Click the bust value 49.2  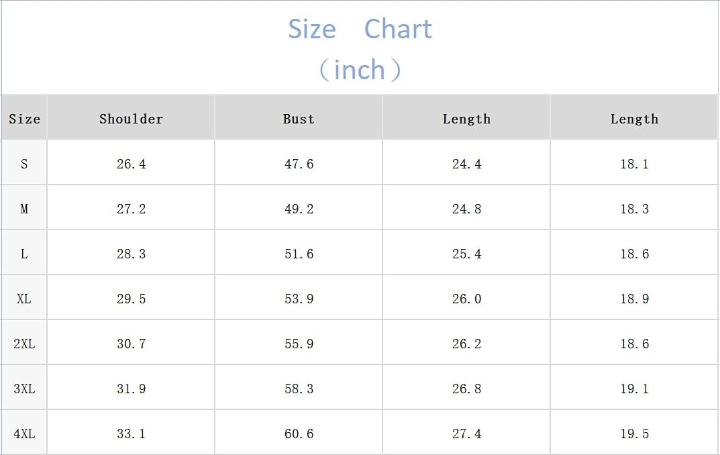point(299,209)
